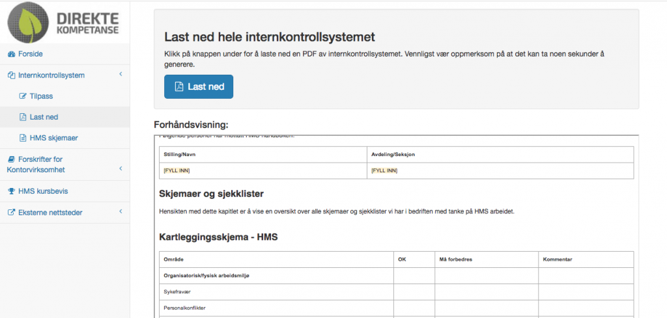The image size is (667, 318).
Task: Click the Sykefravær row label
Action: [176, 292]
